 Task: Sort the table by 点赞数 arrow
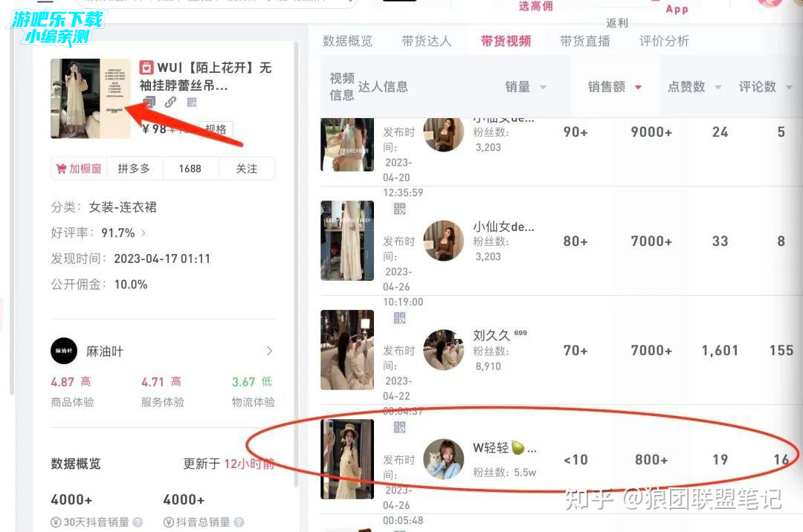coord(718,88)
